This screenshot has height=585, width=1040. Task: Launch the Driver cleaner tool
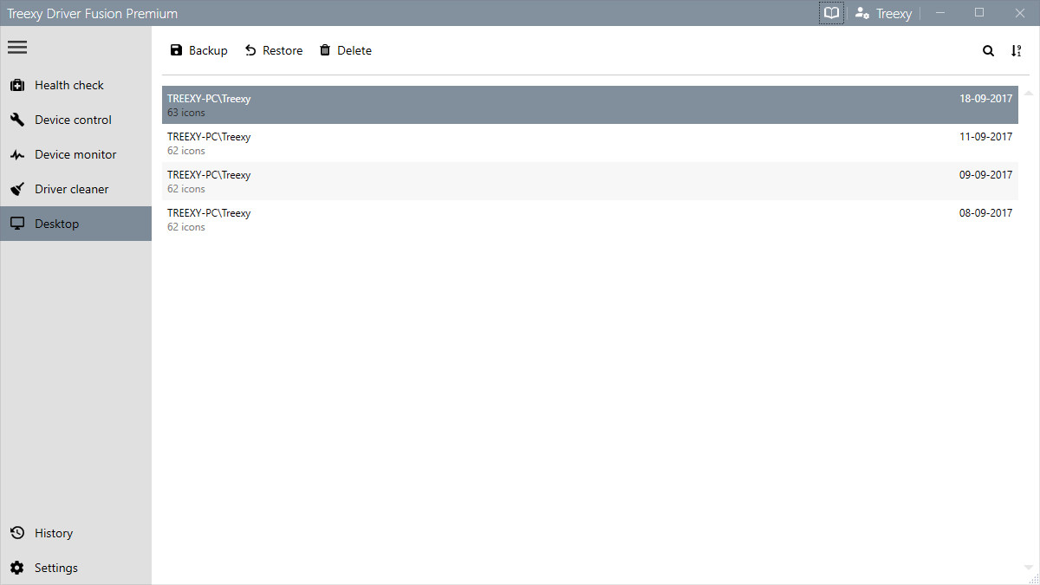click(x=72, y=189)
